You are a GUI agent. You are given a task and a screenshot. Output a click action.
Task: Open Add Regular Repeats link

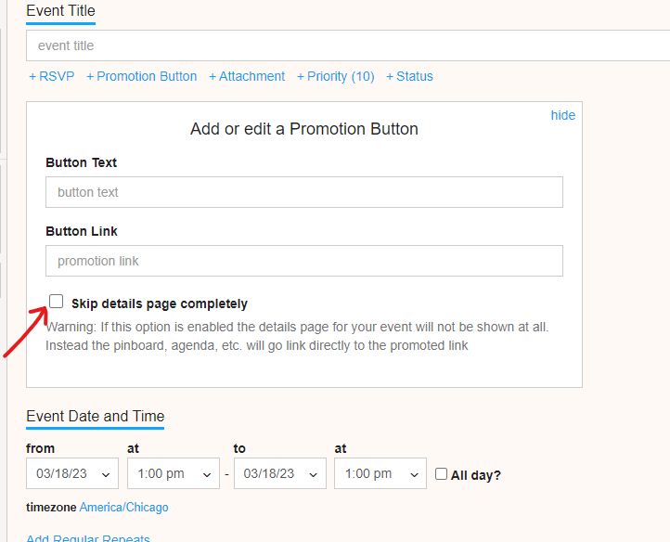(88, 537)
